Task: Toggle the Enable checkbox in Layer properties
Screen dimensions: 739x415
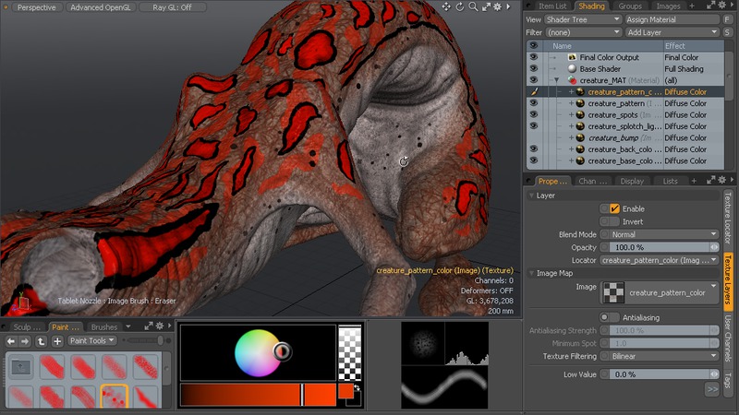Action: [614, 208]
